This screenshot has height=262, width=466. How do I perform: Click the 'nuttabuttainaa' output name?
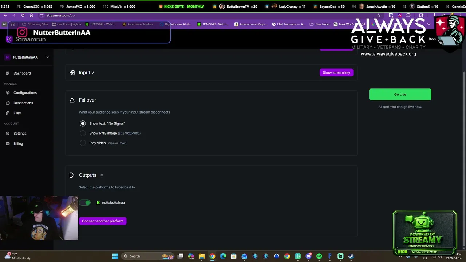click(113, 202)
